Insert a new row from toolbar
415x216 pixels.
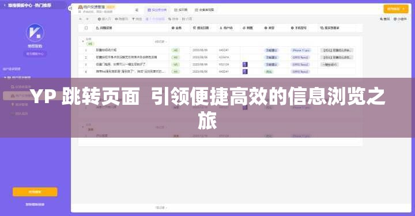(104, 19)
